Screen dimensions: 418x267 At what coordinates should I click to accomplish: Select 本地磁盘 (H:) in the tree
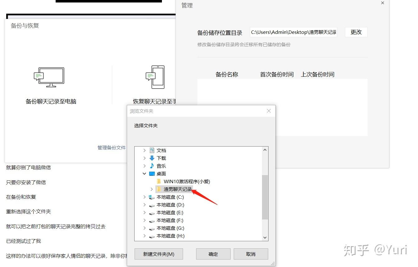(171, 236)
